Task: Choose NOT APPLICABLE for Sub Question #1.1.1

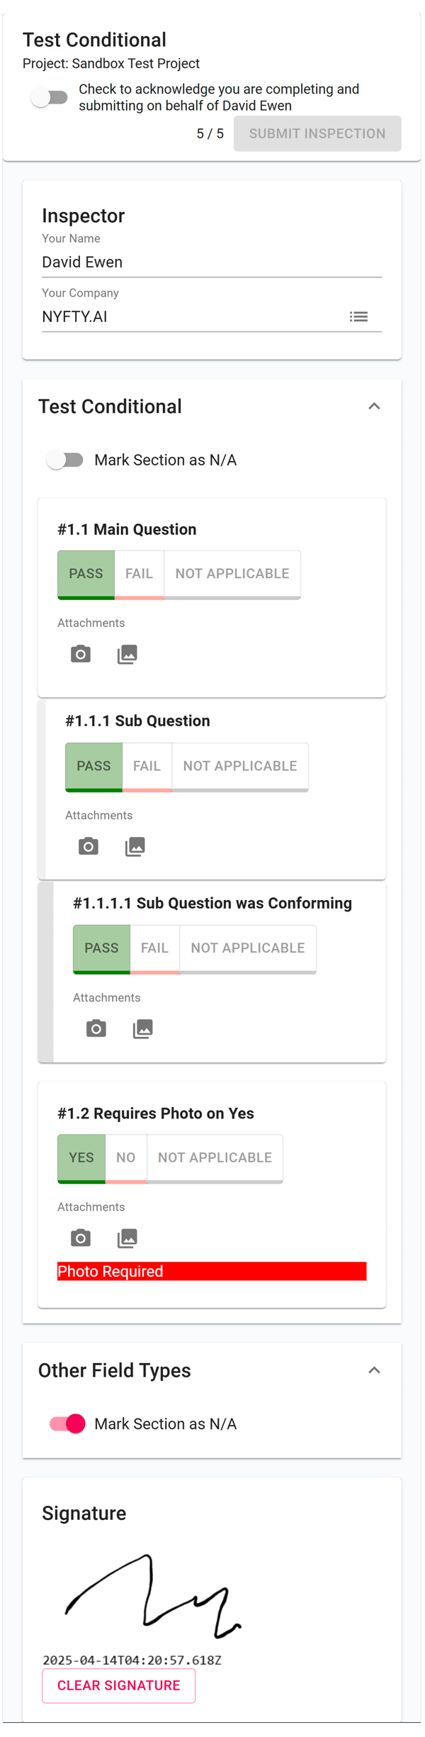Action: (x=240, y=766)
